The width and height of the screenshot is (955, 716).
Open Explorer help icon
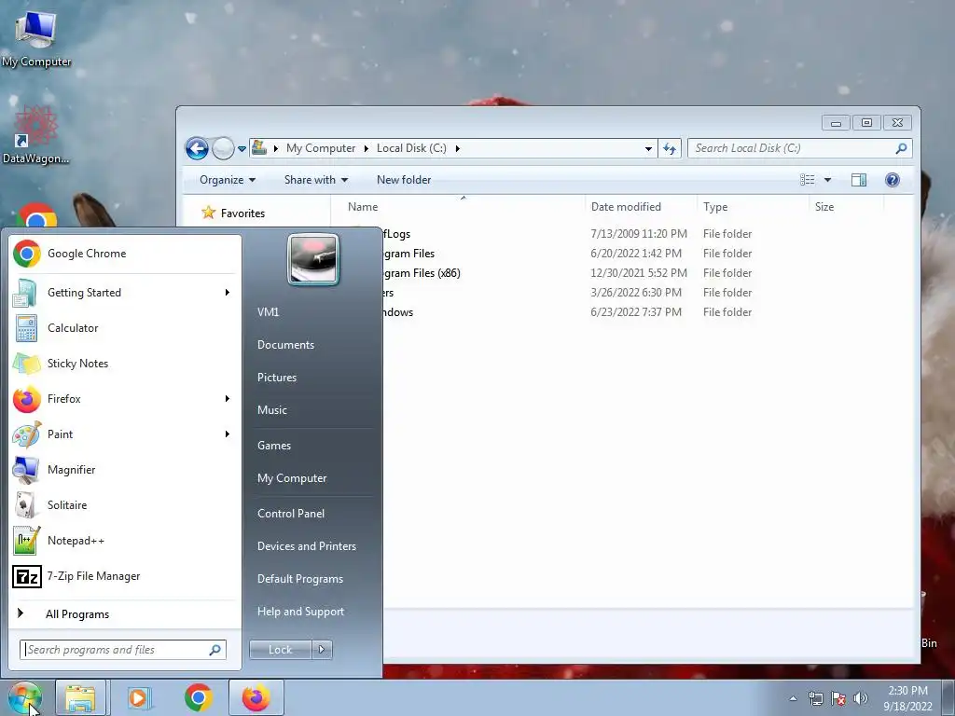click(x=893, y=180)
